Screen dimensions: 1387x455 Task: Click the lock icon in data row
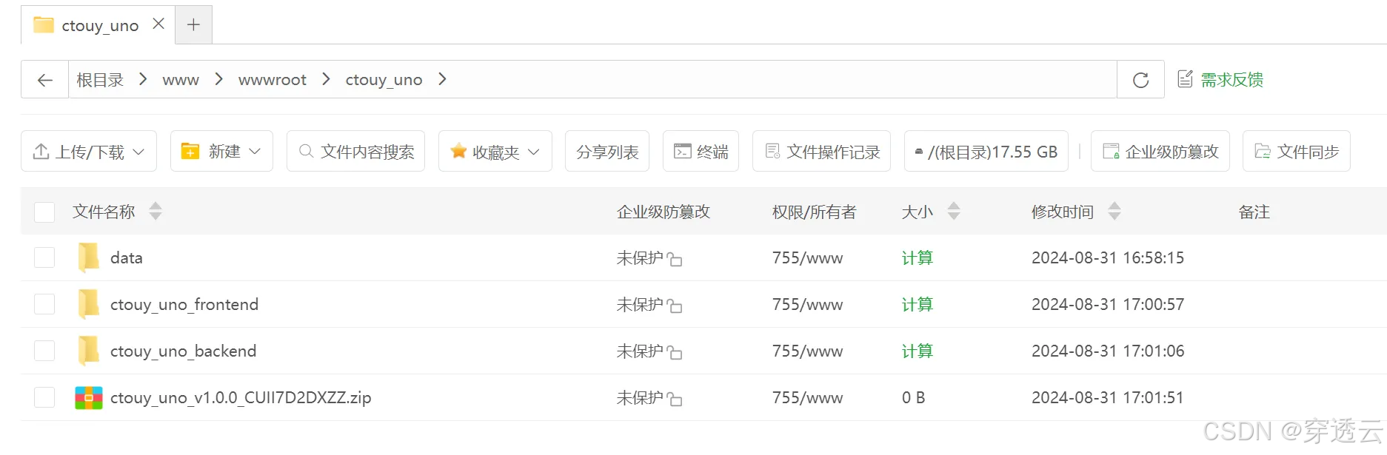(674, 259)
